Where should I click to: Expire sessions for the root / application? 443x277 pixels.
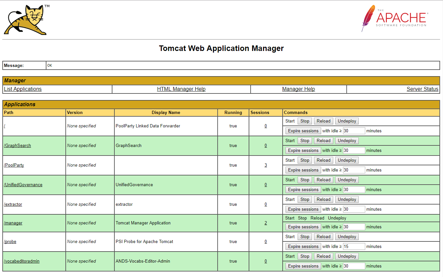point(303,131)
